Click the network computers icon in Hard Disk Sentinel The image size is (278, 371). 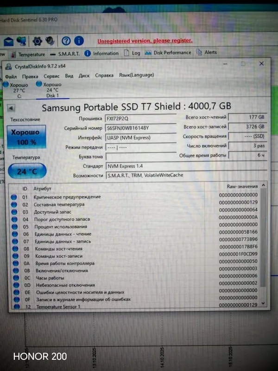[x=21, y=41]
